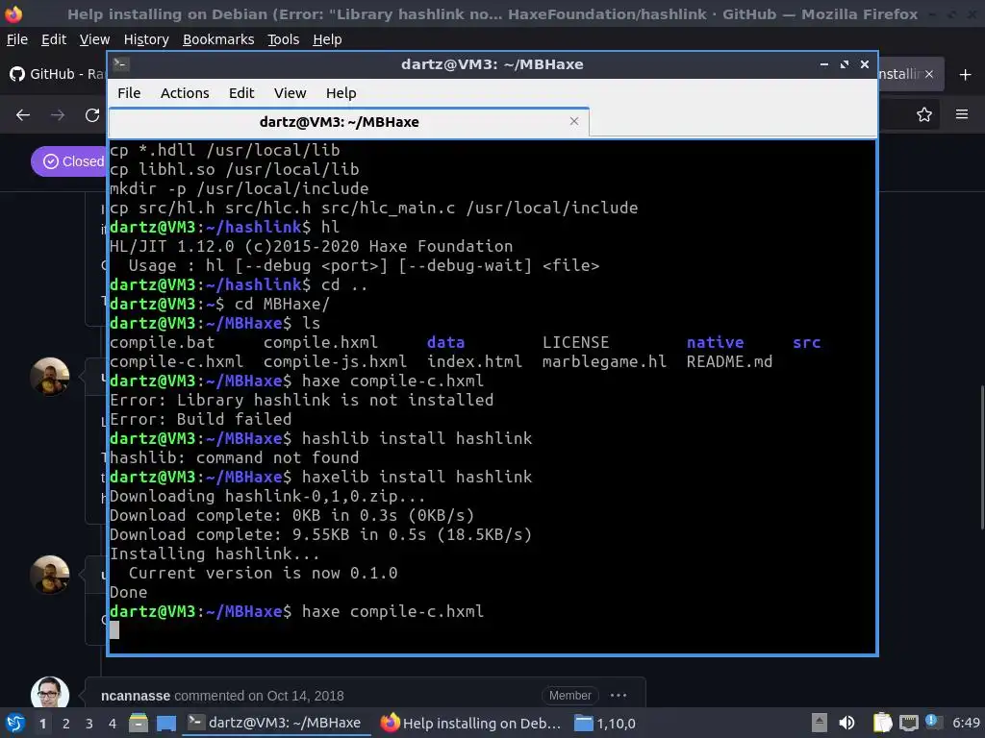Bookmark this page with the star icon
The width and height of the screenshot is (985, 738).
(924, 115)
